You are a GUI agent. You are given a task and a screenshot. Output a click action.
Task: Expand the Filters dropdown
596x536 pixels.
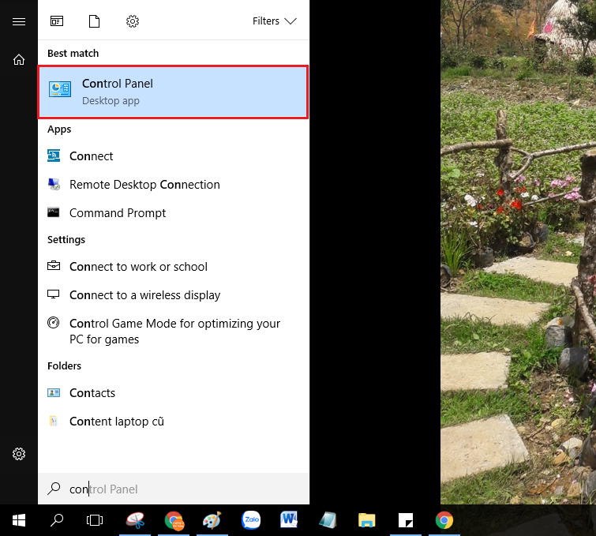(x=274, y=21)
